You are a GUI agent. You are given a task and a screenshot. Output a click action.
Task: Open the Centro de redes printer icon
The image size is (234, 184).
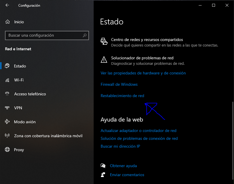[x=104, y=41]
